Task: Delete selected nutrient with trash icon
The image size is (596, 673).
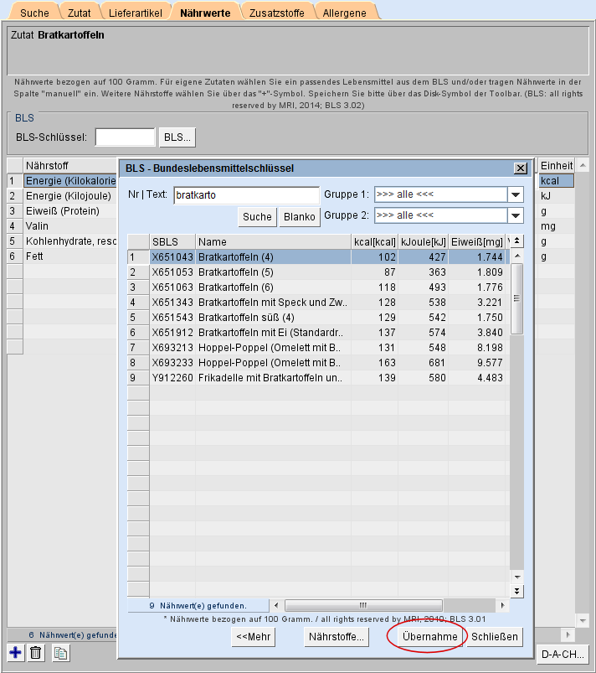Action: click(36, 653)
